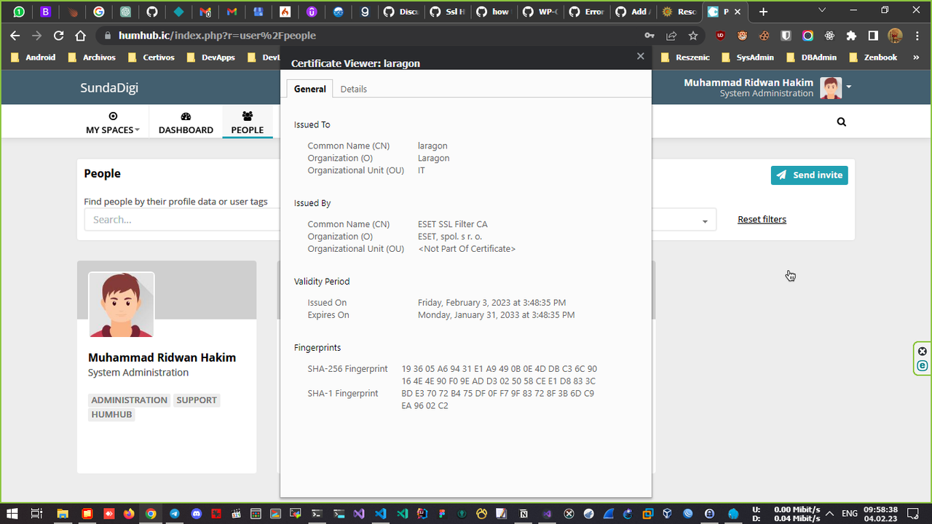This screenshot has width=932, height=524.
Task: Select the HUMHUB tag
Action: 111,415
